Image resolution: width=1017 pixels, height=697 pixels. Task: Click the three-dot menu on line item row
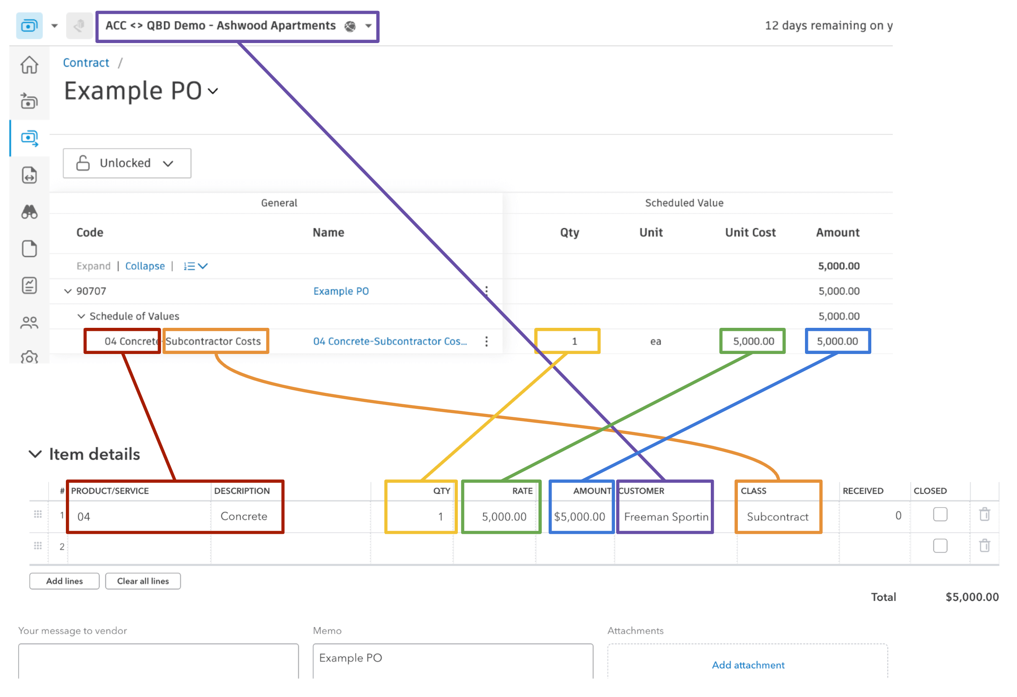click(486, 340)
